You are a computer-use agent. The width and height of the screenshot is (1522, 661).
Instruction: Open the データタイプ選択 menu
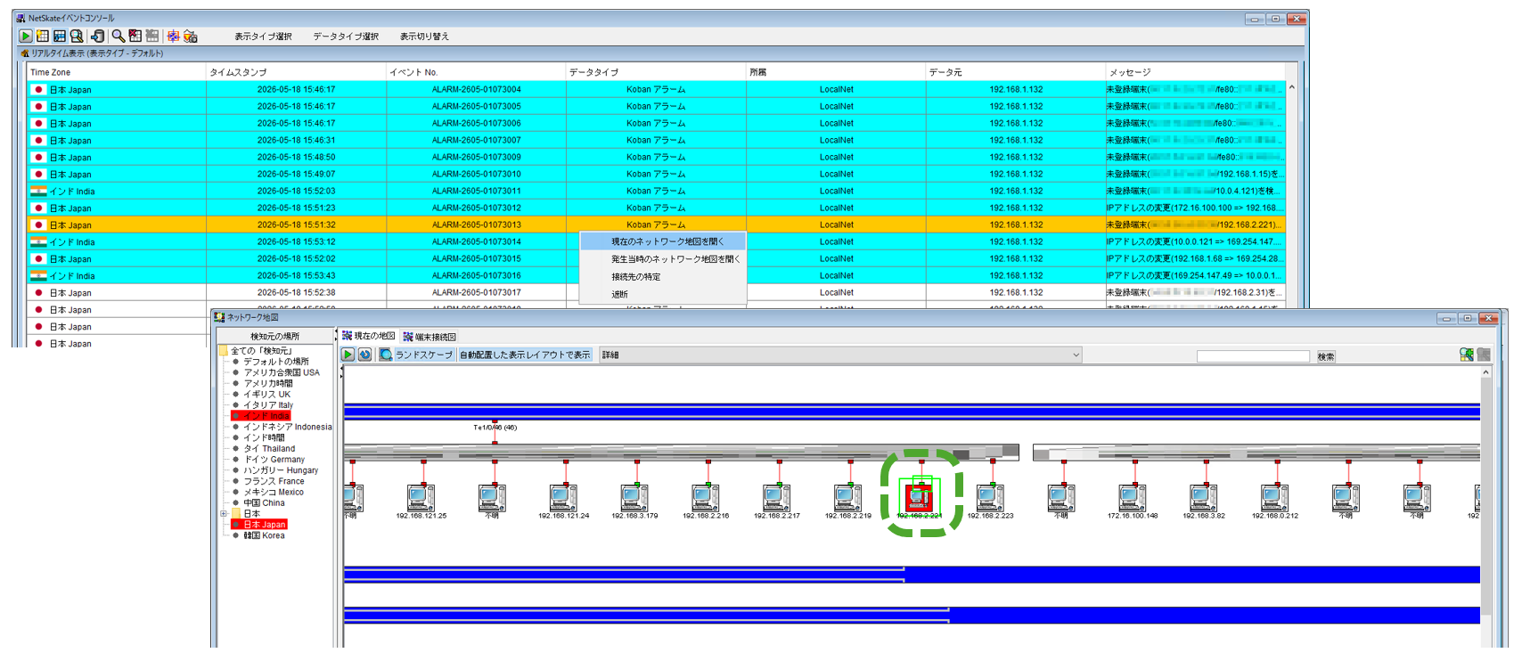346,37
